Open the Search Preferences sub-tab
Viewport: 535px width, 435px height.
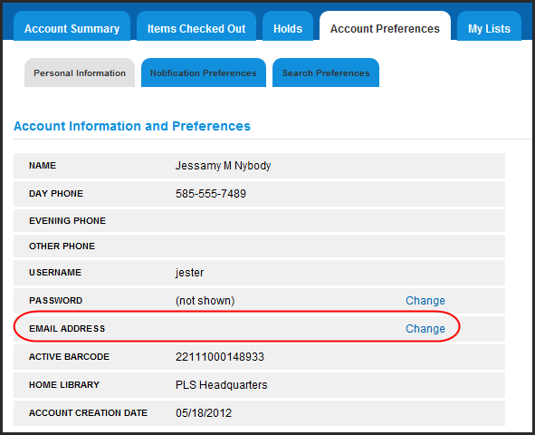tap(326, 72)
